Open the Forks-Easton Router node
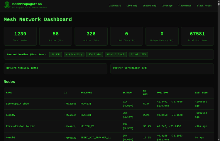220x141 pixels. [20, 126]
